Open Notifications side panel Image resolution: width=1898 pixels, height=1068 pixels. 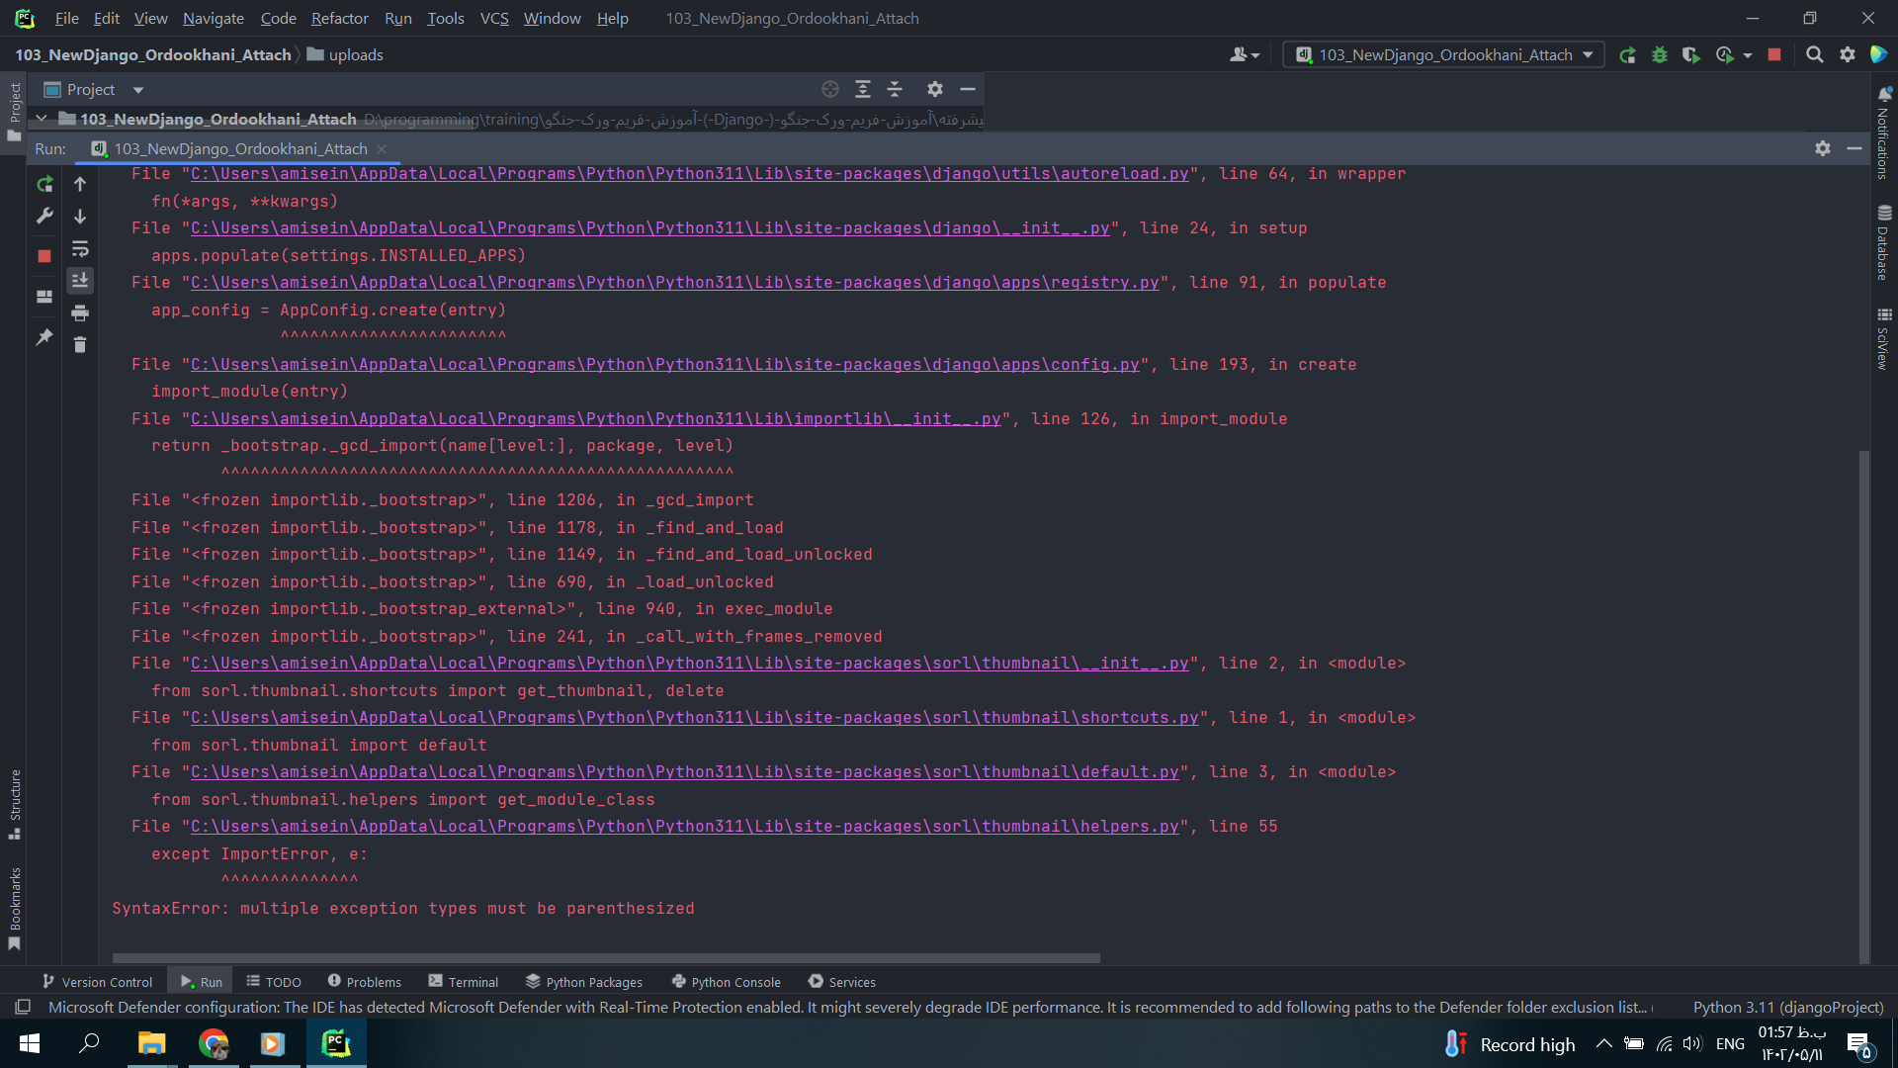click(1883, 132)
